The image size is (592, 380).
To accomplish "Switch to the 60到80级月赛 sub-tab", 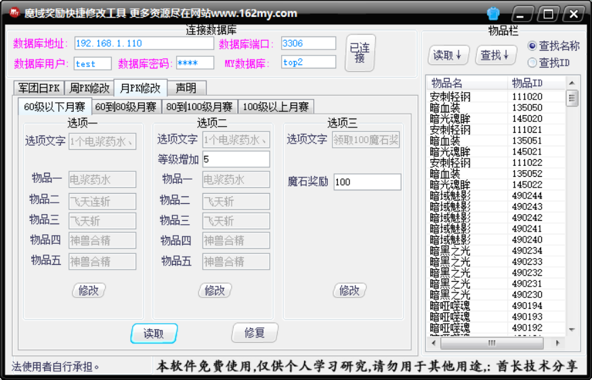I will click(125, 106).
